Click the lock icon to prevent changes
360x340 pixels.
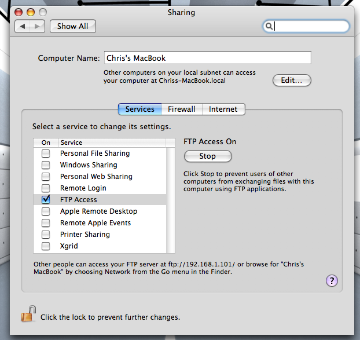coord(29,314)
